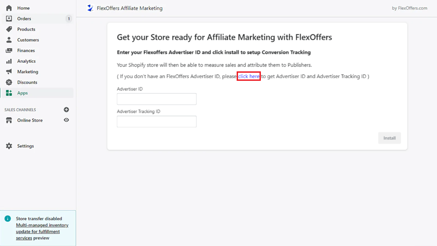Open Online Store sales channel
This screenshot has width=437, height=246.
[x=30, y=120]
